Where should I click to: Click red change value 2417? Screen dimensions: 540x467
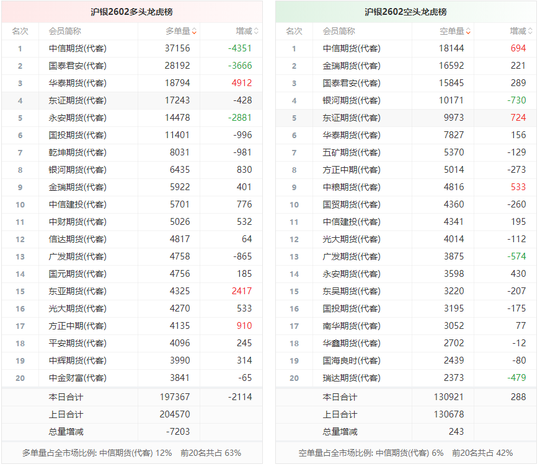(x=242, y=291)
